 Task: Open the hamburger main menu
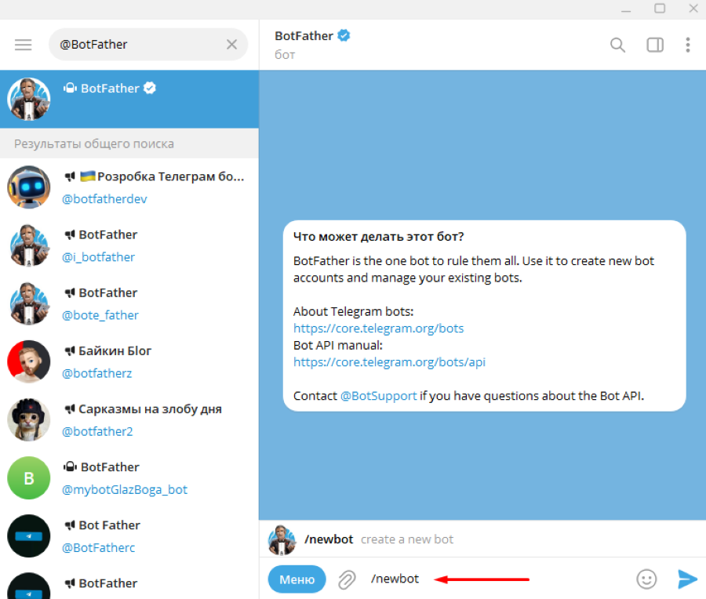click(23, 45)
